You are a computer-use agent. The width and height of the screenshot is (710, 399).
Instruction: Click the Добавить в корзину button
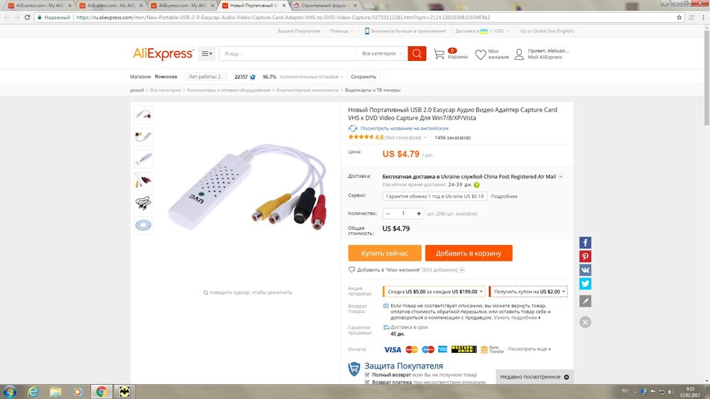coord(468,253)
